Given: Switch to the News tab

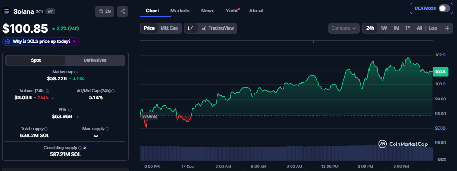Looking at the screenshot, I should [x=208, y=11].
